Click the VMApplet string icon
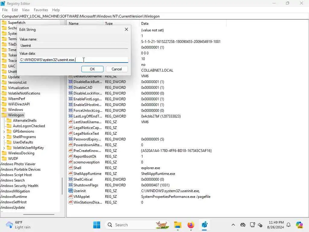This screenshot has height=232, width=309. (71, 196)
